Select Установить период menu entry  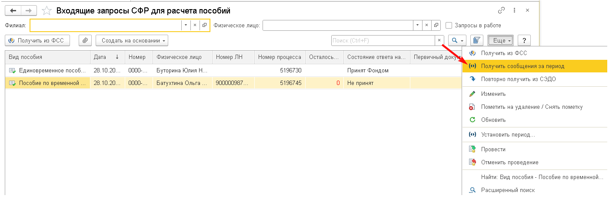point(508,134)
